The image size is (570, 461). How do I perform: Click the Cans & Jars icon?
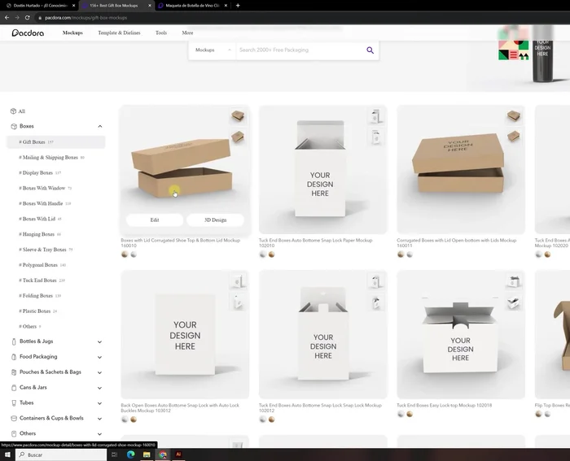point(14,388)
